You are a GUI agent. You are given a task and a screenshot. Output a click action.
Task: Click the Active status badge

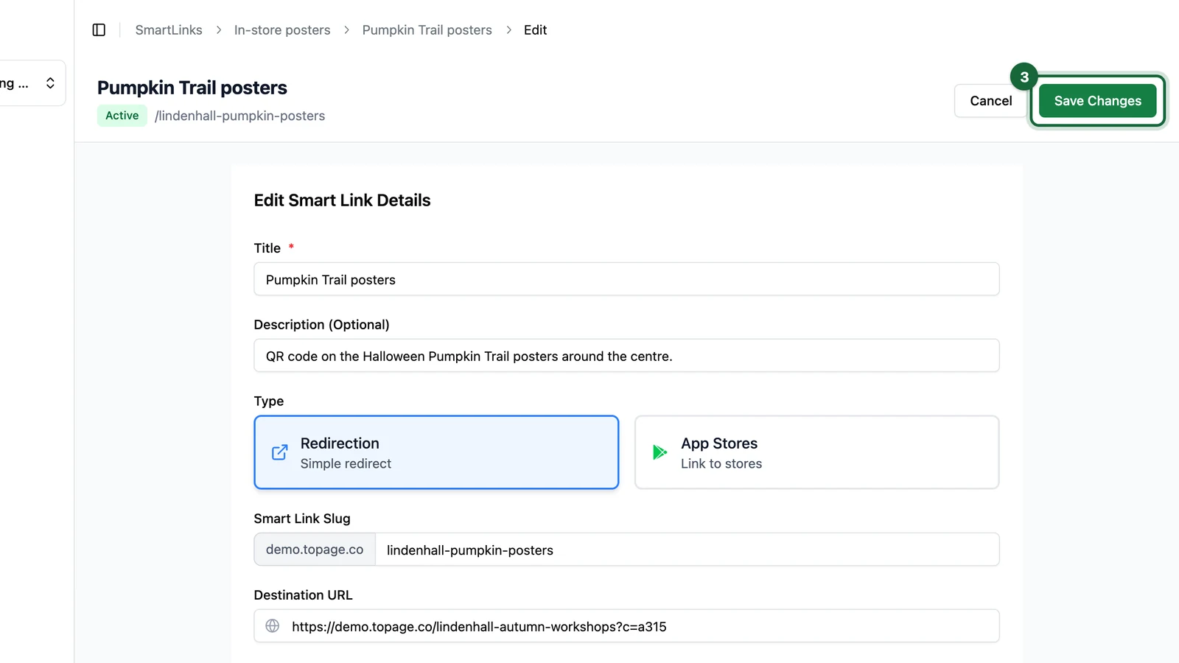(122, 116)
